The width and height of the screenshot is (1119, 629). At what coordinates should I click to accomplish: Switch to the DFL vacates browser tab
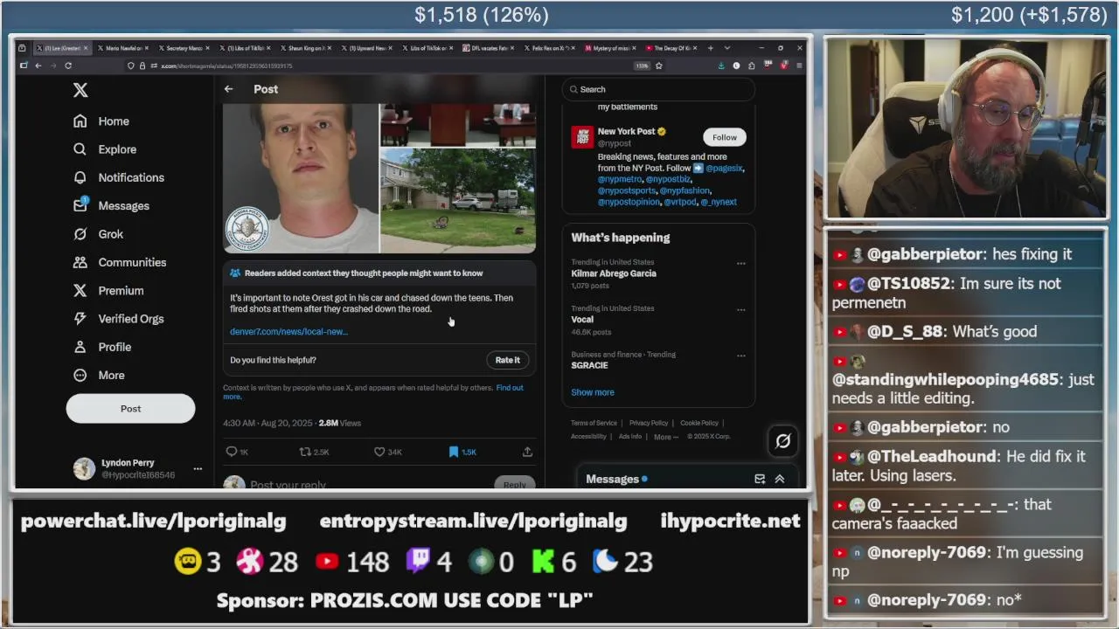click(x=490, y=48)
